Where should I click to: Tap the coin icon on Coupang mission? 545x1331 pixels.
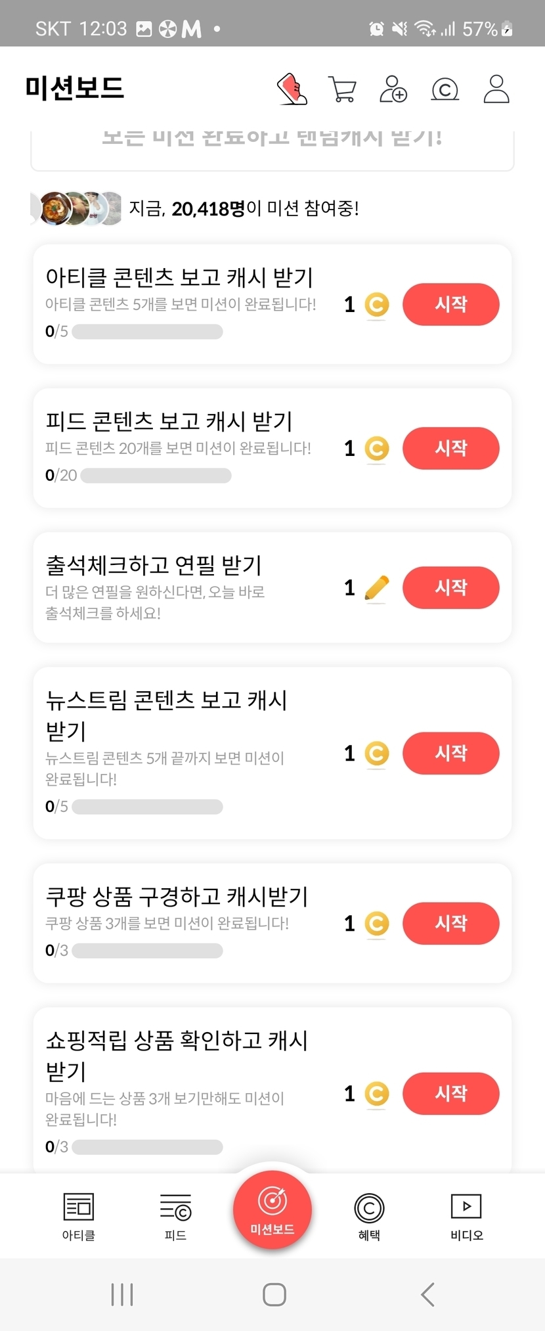point(376,924)
